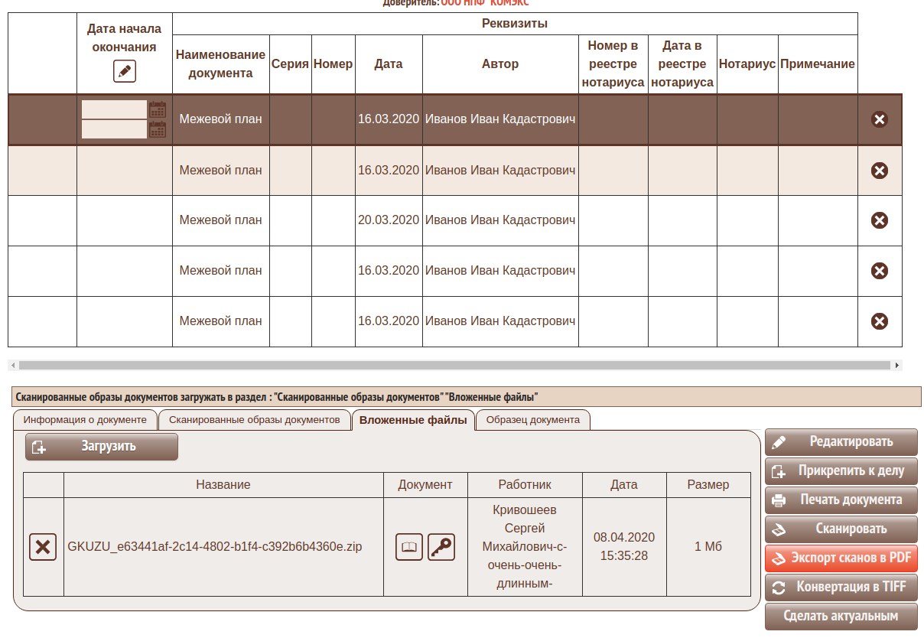This screenshot has width=924, height=638.
Task: Open the upper calendar picker in highlighted row
Action: pos(158,109)
